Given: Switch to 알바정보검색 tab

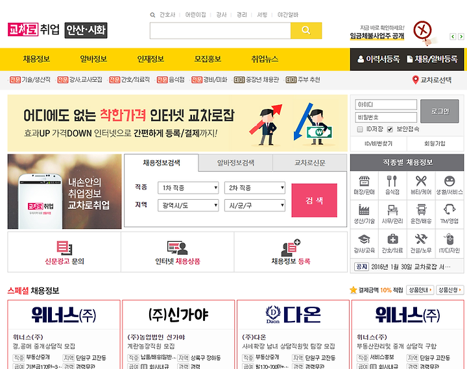Looking at the screenshot, I should [x=235, y=163].
